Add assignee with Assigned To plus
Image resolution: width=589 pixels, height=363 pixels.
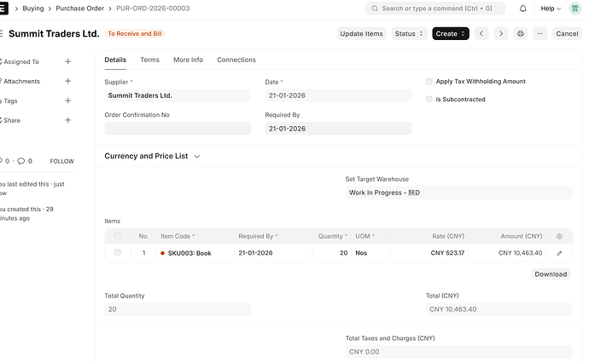point(68,62)
